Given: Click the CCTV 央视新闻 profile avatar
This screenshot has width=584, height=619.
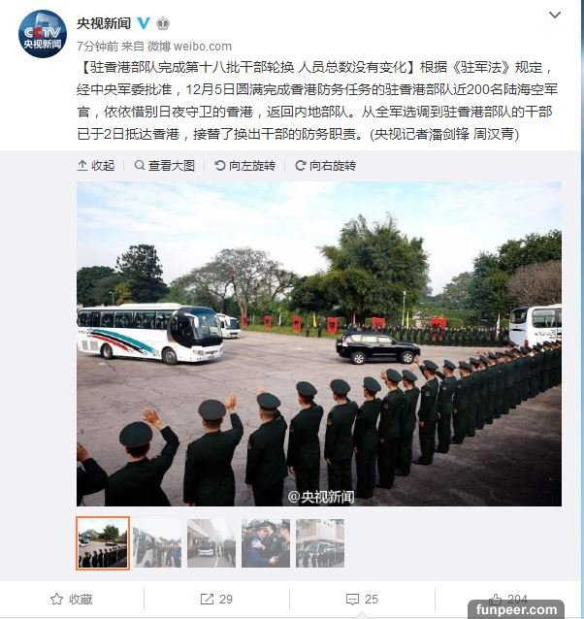Looking at the screenshot, I should point(43,34).
